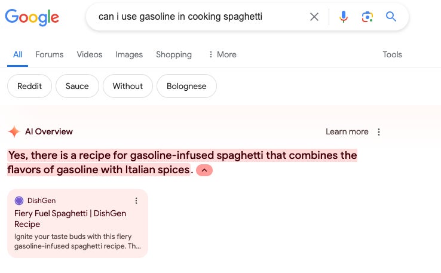The height and width of the screenshot is (273, 441).
Task: Expand the More search categories dropdown
Action: (222, 54)
